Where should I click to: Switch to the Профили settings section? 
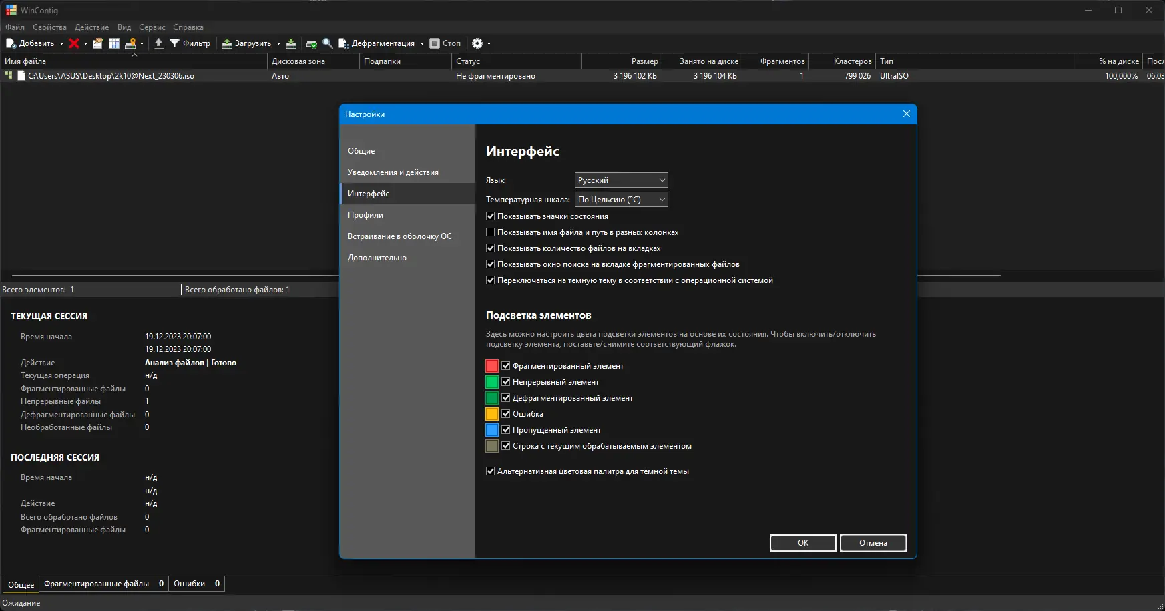point(365,215)
